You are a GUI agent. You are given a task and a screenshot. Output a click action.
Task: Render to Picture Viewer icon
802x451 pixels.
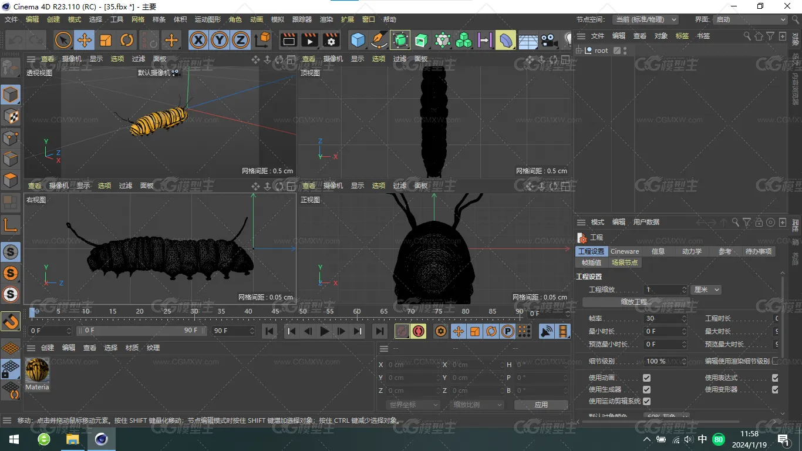click(x=309, y=40)
